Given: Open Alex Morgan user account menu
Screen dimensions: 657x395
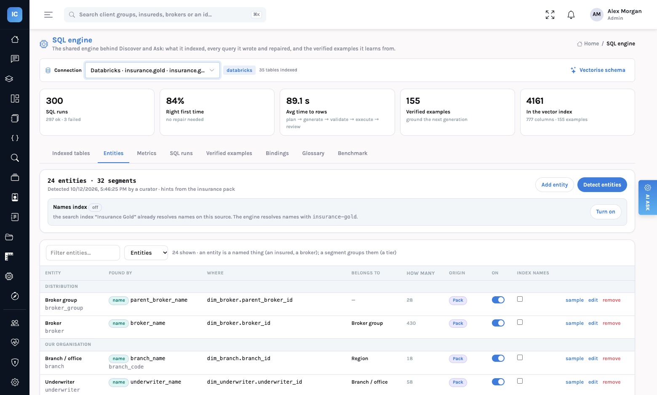Looking at the screenshot, I should 616,14.
